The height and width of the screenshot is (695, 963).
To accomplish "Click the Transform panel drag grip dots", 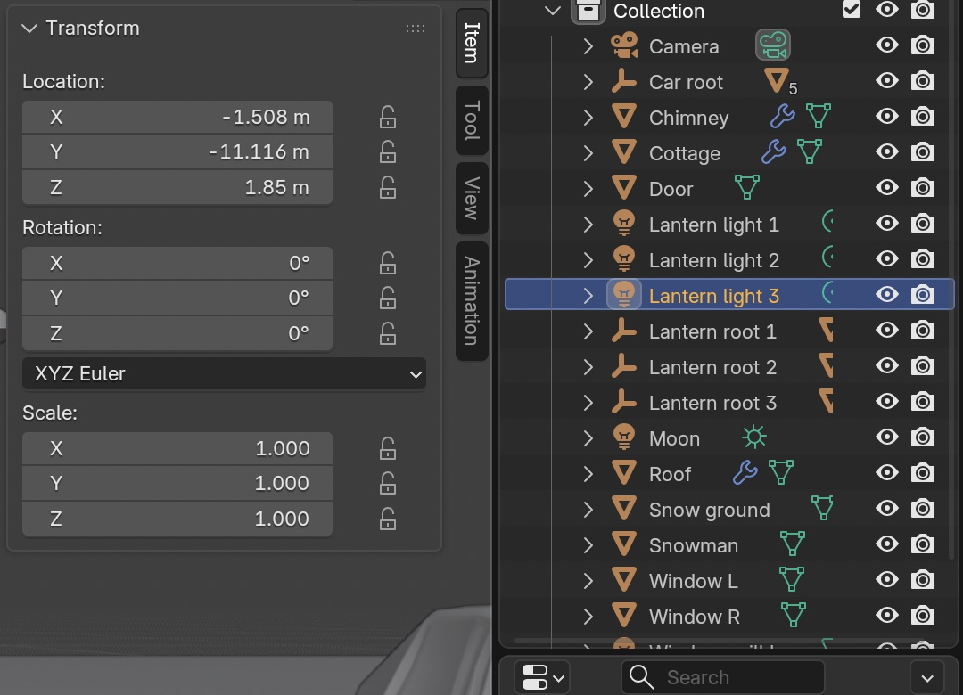I will click(x=416, y=29).
